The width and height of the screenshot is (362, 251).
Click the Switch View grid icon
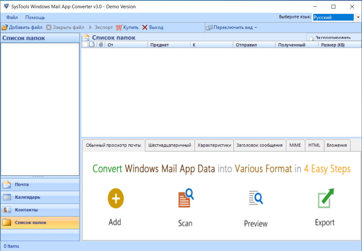pos(209,28)
